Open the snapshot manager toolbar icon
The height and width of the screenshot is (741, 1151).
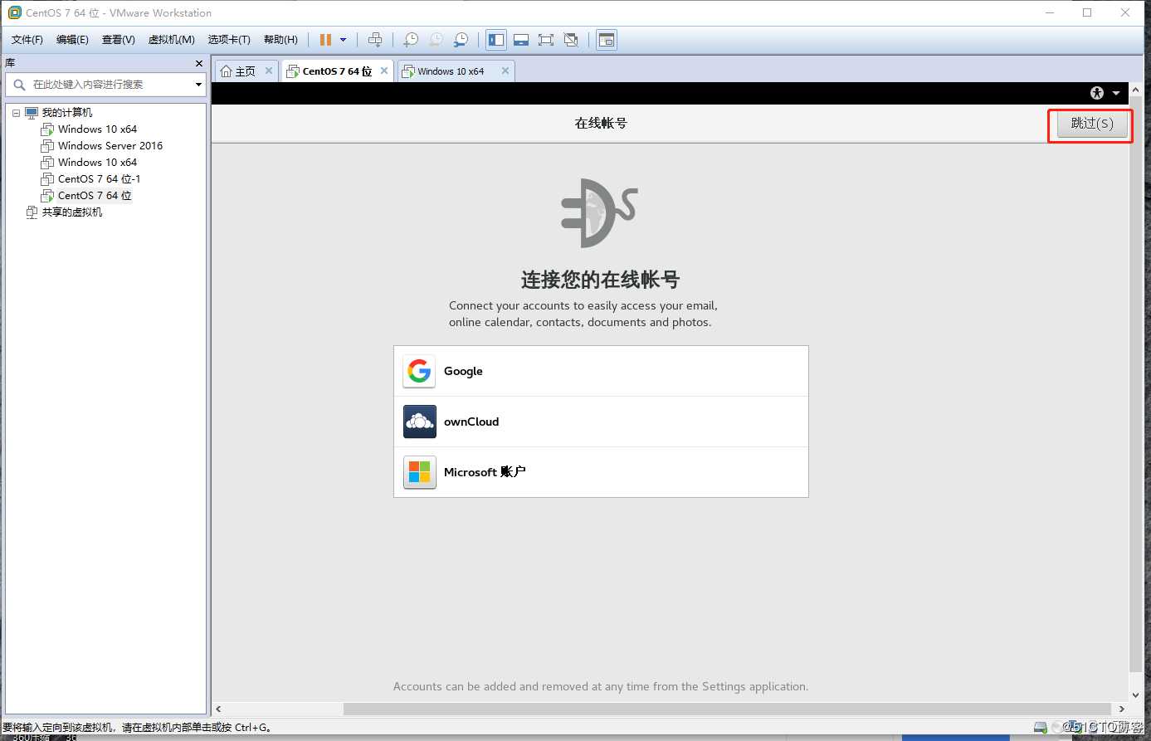point(461,40)
